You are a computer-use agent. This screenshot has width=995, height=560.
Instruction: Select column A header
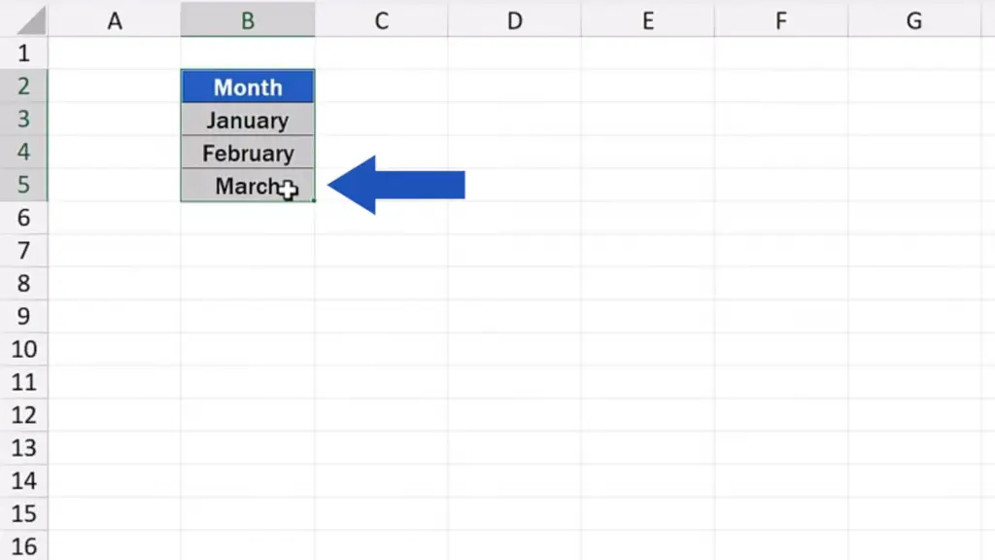[115, 19]
